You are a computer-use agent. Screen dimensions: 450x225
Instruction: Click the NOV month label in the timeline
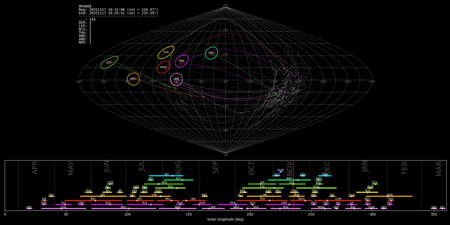[x=289, y=168]
